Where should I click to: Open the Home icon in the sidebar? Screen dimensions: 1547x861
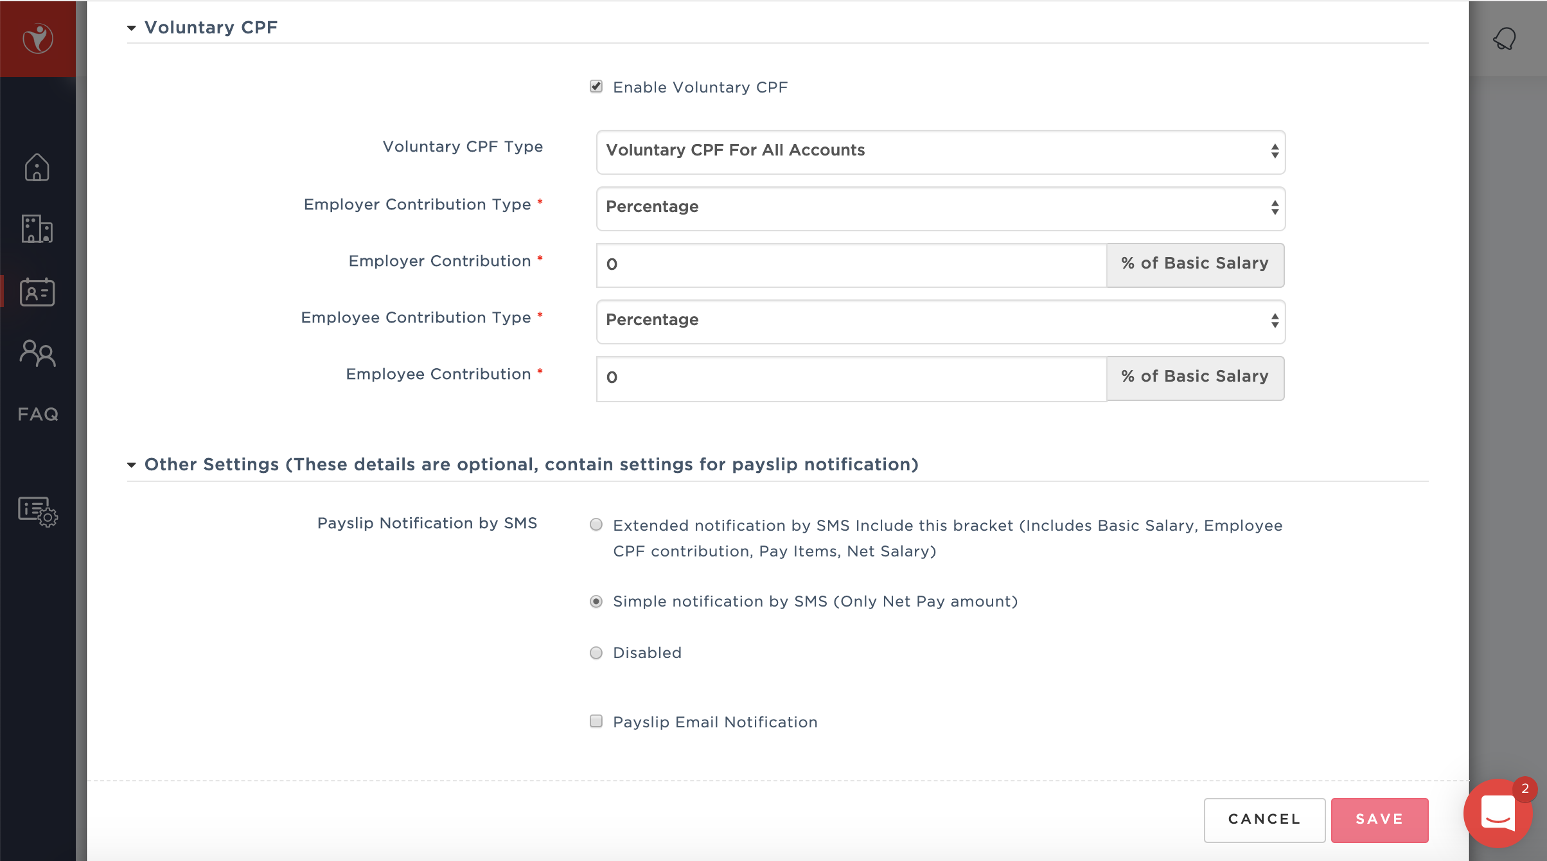[x=37, y=167]
